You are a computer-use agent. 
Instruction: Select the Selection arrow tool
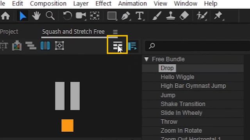23,16
